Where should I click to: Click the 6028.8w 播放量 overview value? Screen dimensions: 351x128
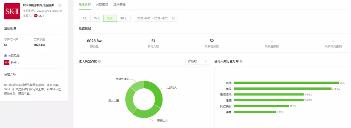click(94, 41)
